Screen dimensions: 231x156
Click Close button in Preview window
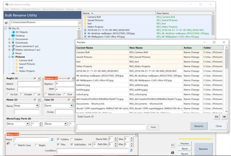(218, 126)
